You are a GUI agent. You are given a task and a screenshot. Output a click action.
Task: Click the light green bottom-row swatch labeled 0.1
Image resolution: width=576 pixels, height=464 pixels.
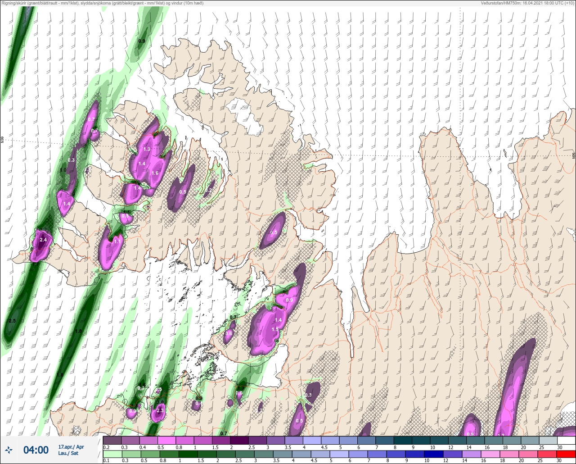tap(112, 454)
